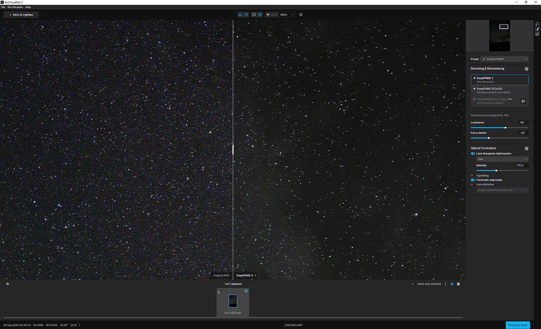The image size is (541, 329).
Task: Click the 10.00" exposure time text
Action: 64,325
